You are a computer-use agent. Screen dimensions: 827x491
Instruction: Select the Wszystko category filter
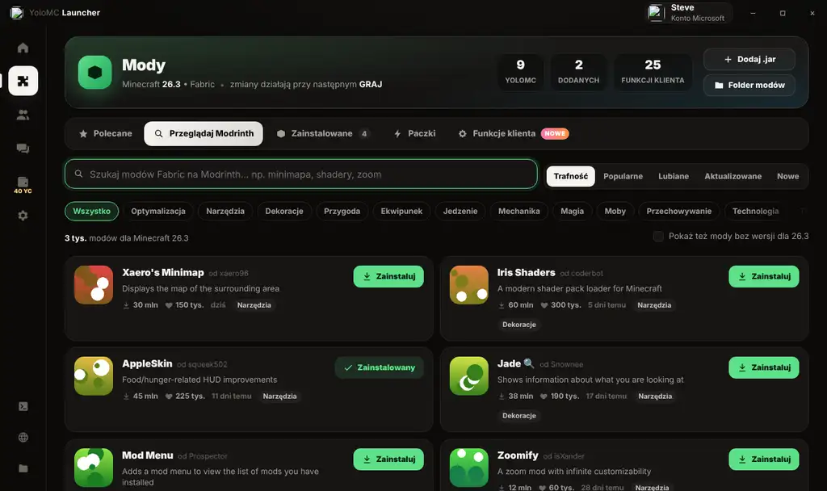92,211
